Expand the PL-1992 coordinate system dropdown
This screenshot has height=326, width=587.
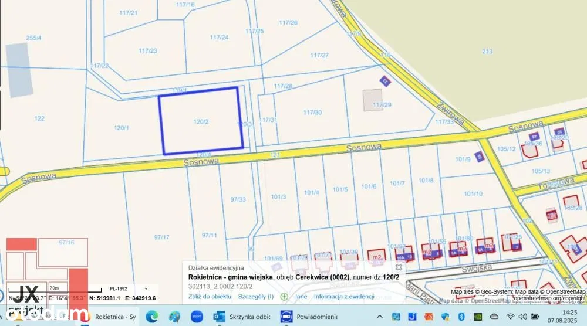pos(146,288)
